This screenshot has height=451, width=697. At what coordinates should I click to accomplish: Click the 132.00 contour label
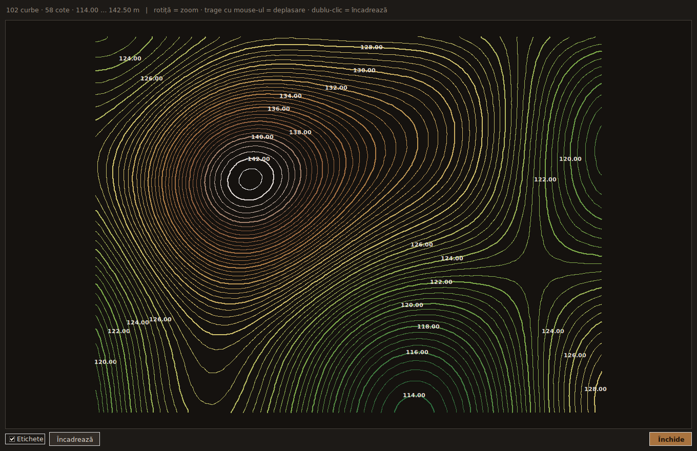(x=336, y=88)
